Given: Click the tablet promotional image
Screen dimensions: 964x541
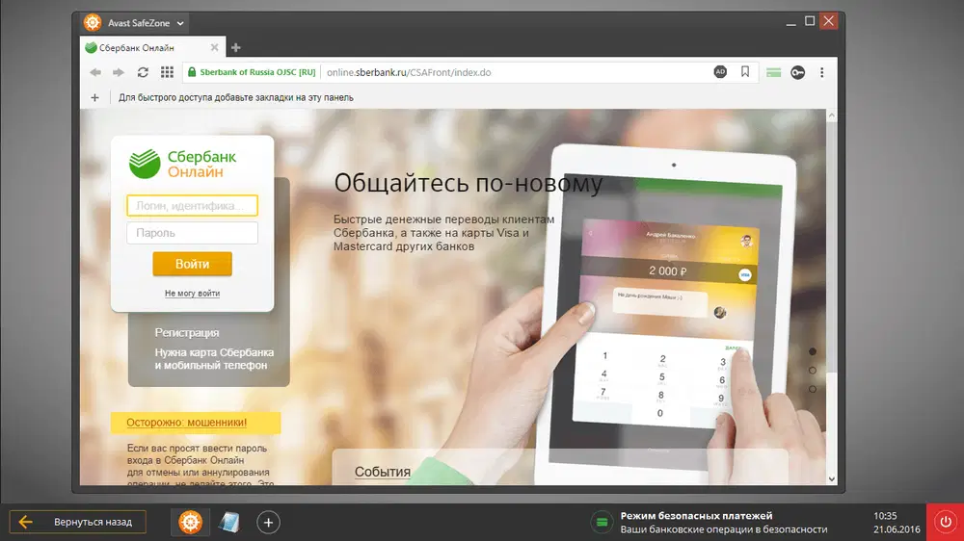Looking at the screenshot, I should point(667,313).
